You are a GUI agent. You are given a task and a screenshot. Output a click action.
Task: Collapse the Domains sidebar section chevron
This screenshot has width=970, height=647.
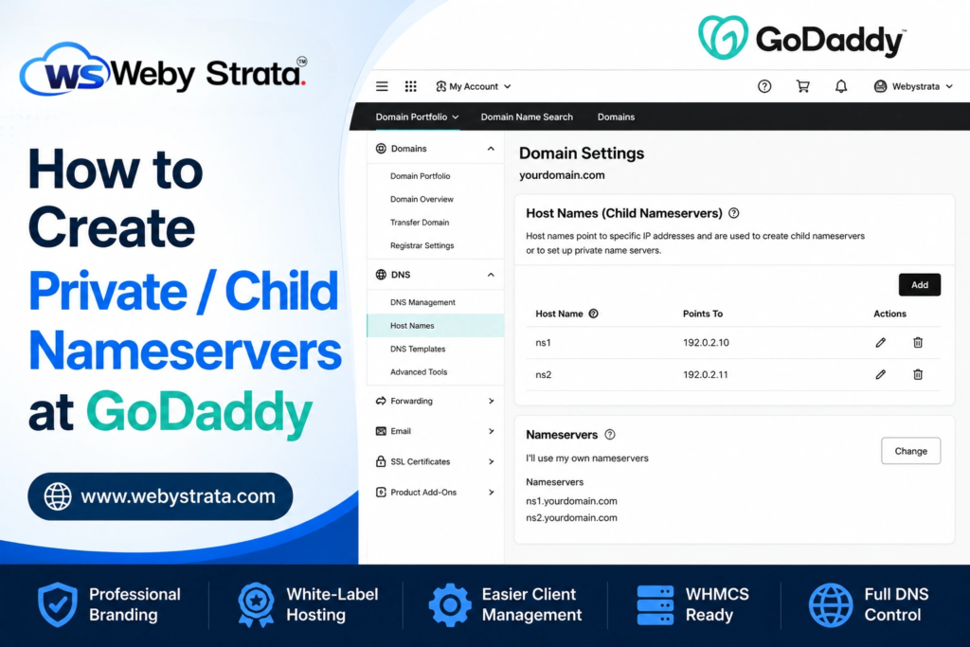[x=491, y=149]
